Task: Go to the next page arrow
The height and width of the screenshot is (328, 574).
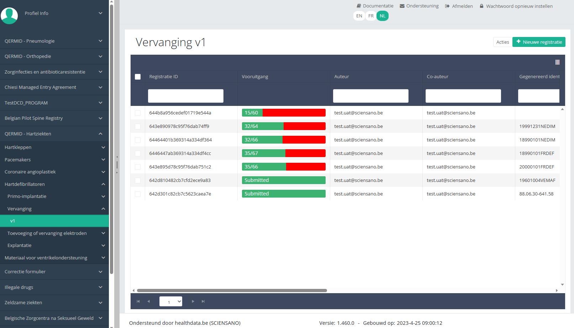Action: tap(193, 301)
